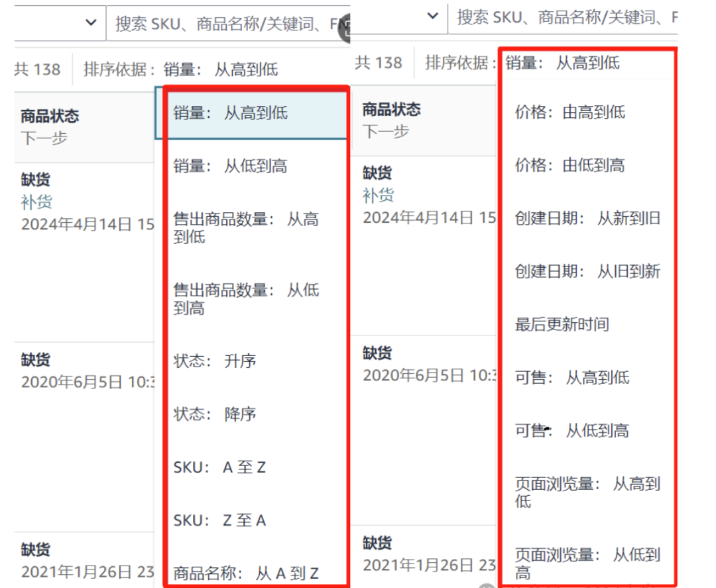Click the left panel's 搜索 SKU search field
Screen dimensions: 716x588
[x=225, y=25]
